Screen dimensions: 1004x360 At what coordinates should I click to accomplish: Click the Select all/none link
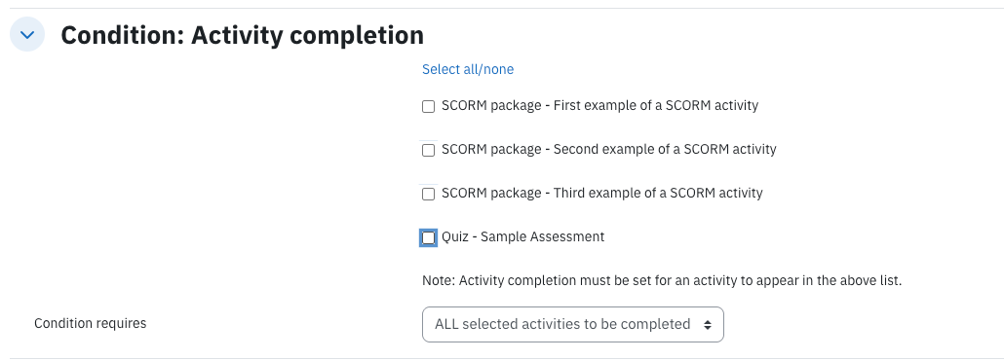(468, 69)
